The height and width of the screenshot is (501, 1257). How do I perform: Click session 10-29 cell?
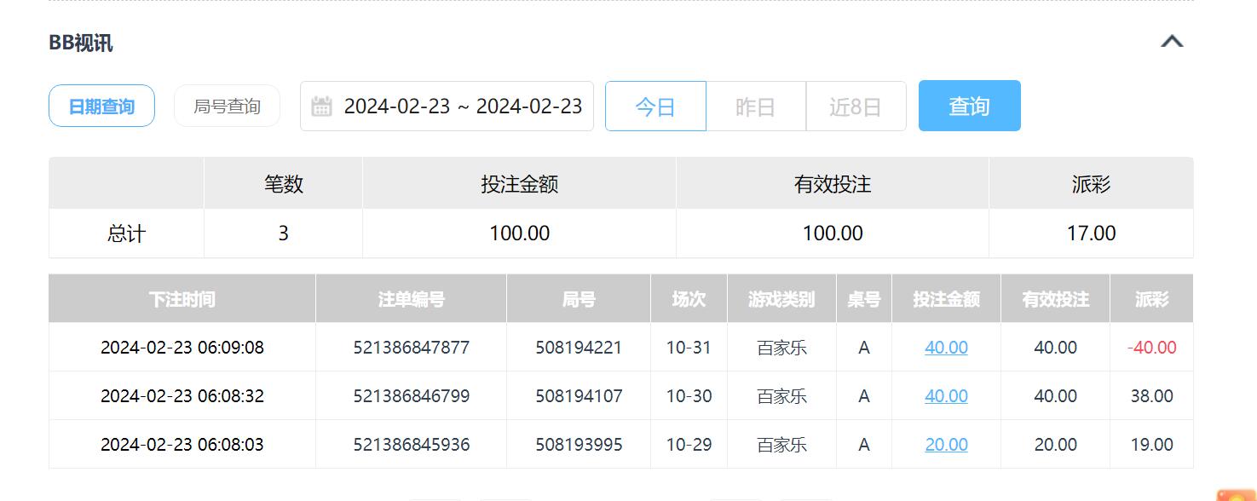pyautogui.click(x=689, y=445)
